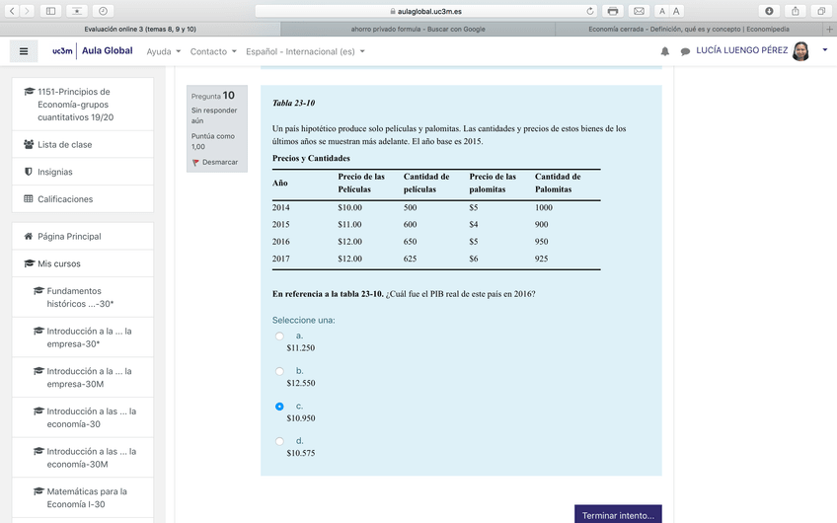Expand the Ayuda dropdown menu
Image resolution: width=837 pixels, height=523 pixels.
(163, 51)
